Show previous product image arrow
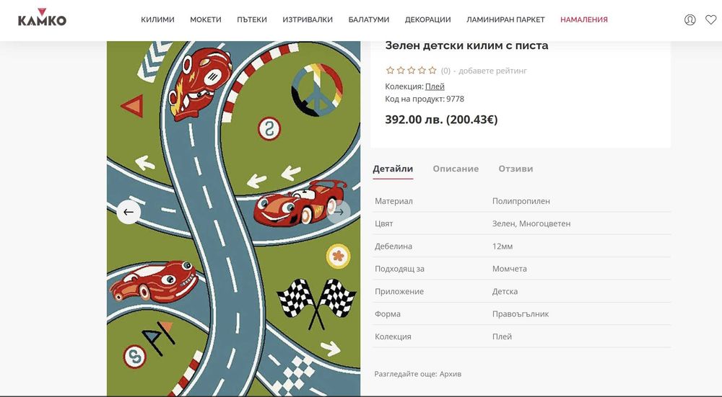Image resolution: width=722 pixels, height=397 pixels. 129,212
